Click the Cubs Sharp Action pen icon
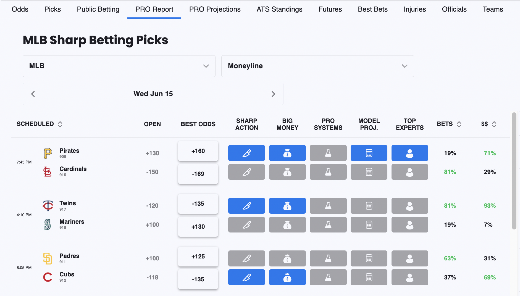 coord(246,277)
